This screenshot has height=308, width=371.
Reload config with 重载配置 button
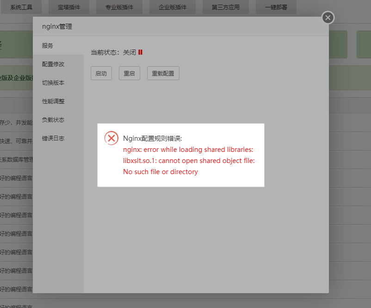(163, 73)
